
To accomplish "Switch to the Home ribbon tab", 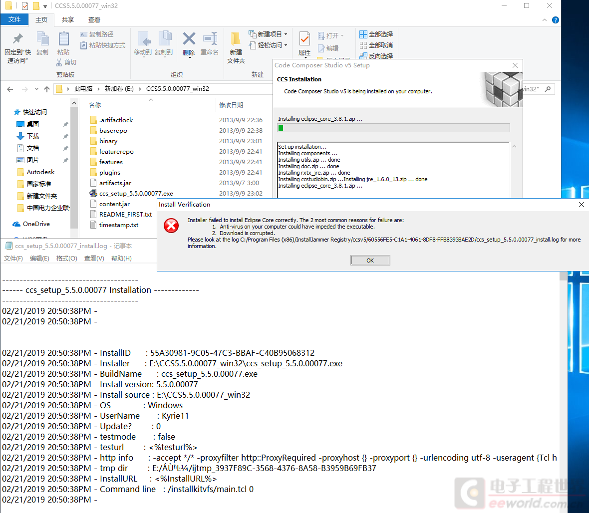I will click(41, 19).
